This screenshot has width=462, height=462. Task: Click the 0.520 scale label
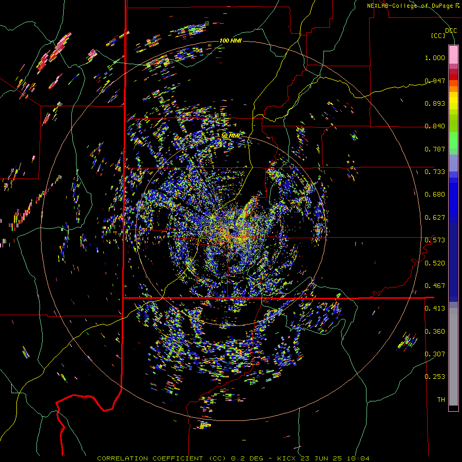[435, 263]
